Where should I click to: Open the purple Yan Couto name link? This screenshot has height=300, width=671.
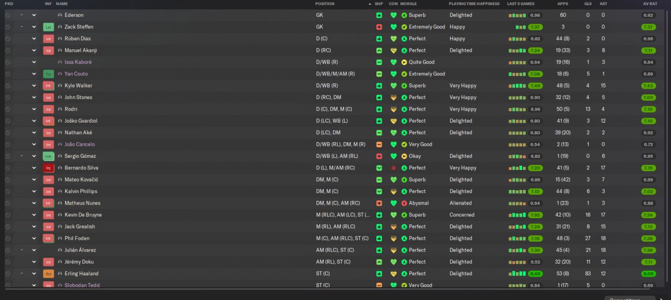(x=76, y=74)
